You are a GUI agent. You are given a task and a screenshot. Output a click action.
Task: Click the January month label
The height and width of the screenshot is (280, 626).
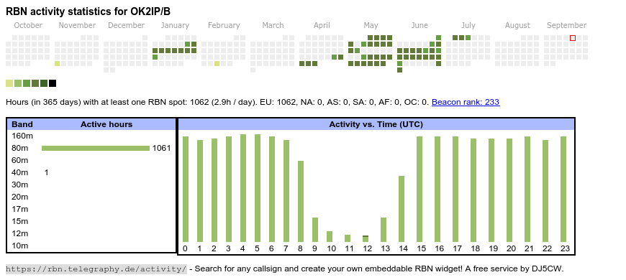pyautogui.click(x=175, y=26)
